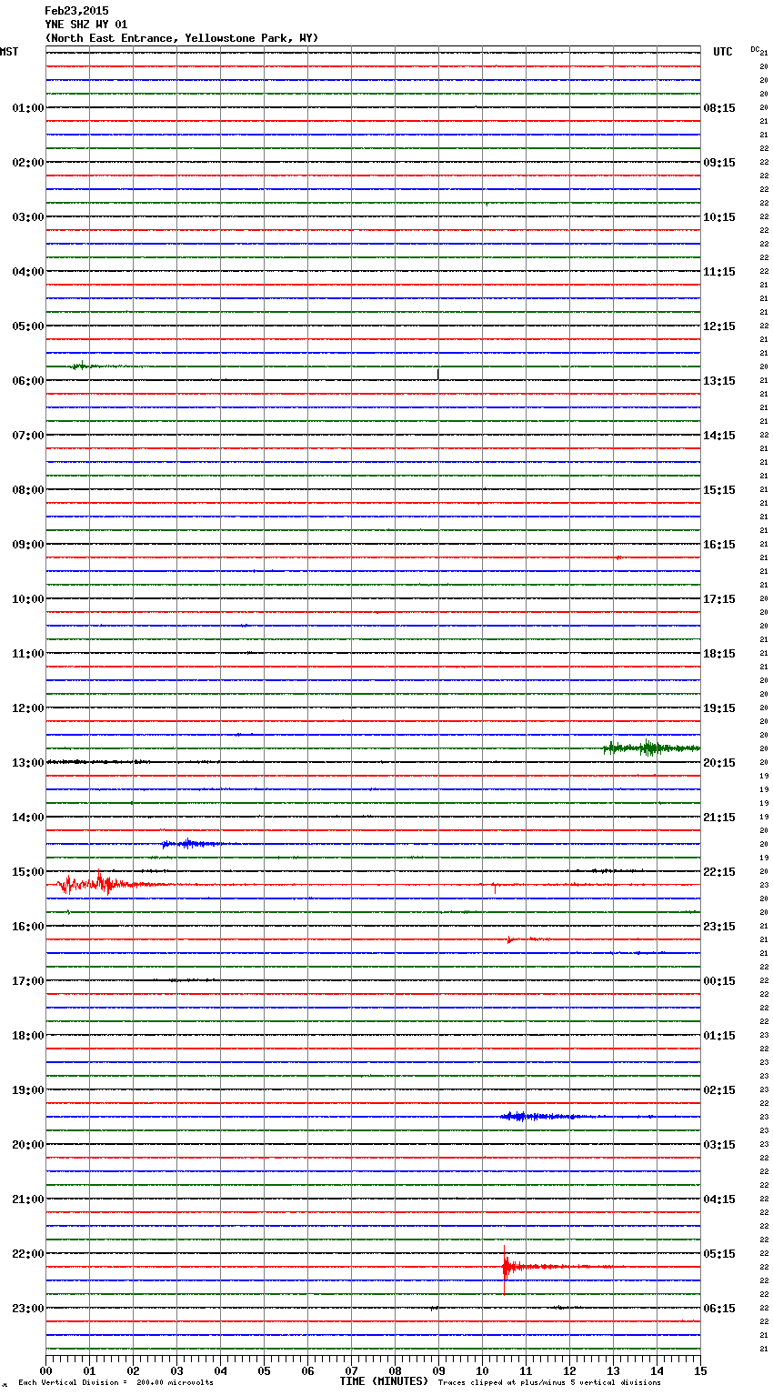Click the 14:00 MST time label
The image size is (773, 1395).
tap(28, 818)
